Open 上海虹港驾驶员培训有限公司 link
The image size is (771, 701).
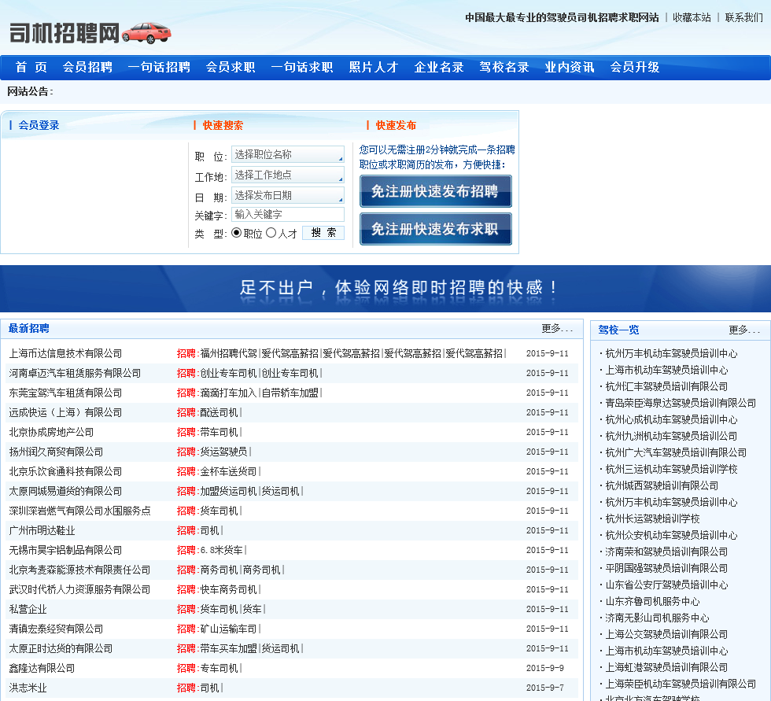coord(666,667)
